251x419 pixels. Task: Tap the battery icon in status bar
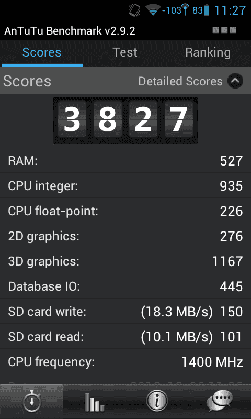(206, 10)
